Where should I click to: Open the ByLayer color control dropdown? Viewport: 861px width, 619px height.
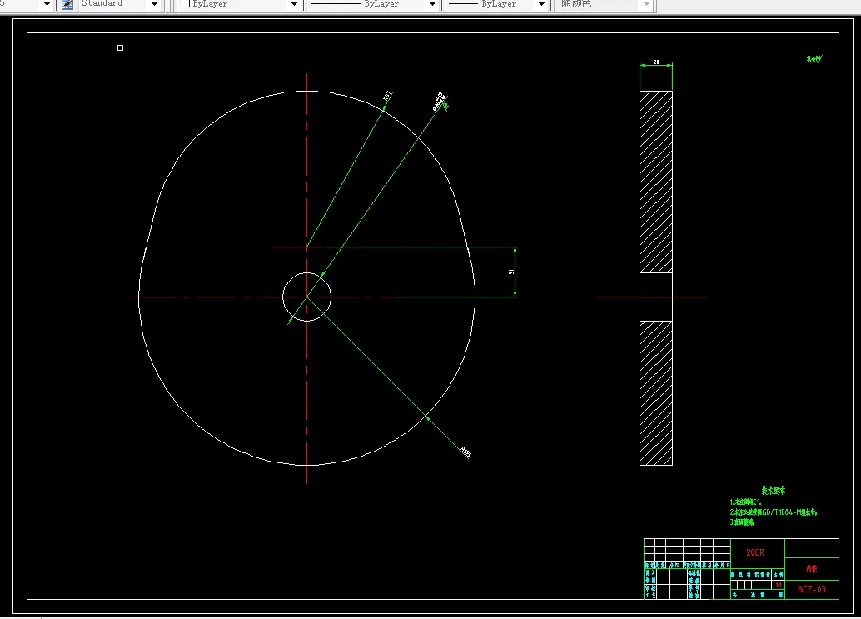coord(294,4)
